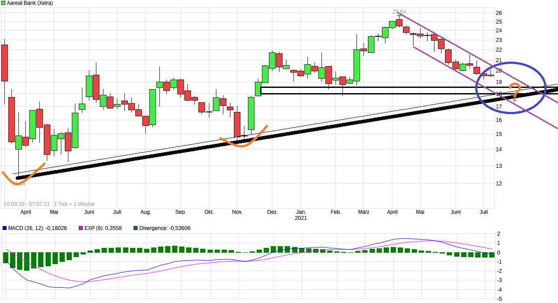
Task: Click the '1 Tick = 1 Woche' text
Action: 74,204
